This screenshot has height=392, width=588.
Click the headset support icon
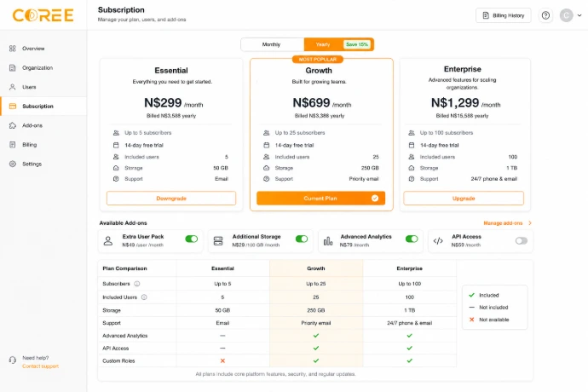[x=13, y=360]
